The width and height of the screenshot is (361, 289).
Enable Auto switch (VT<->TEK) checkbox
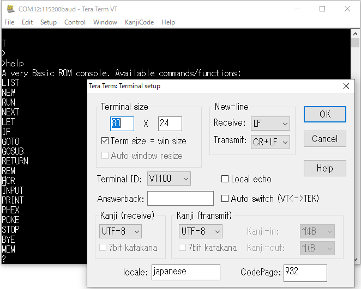coord(225,199)
